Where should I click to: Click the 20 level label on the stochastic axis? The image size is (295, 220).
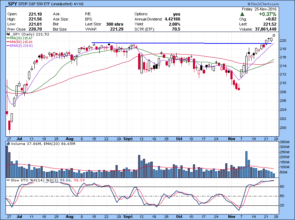282,205
